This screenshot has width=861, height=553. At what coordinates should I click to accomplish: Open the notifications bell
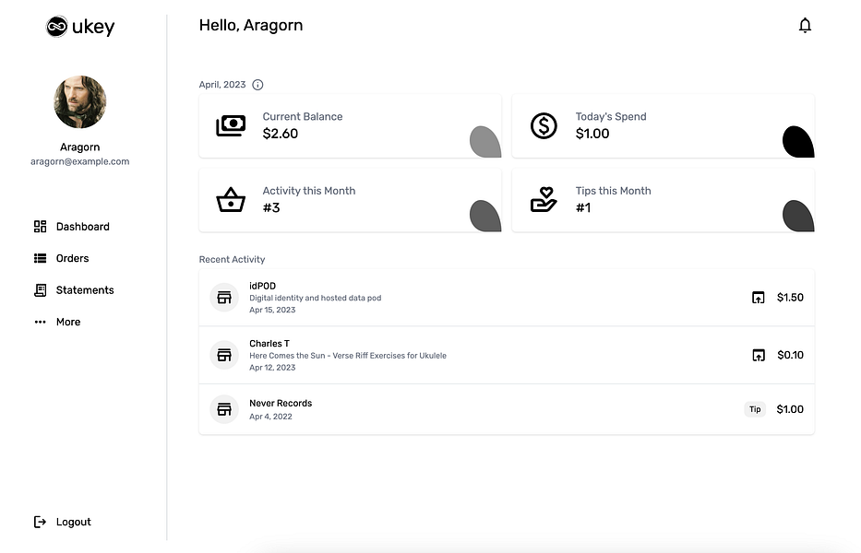coord(805,25)
